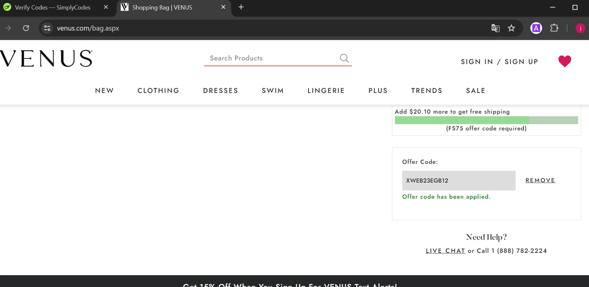Open site information icon in address bar

click(x=47, y=28)
